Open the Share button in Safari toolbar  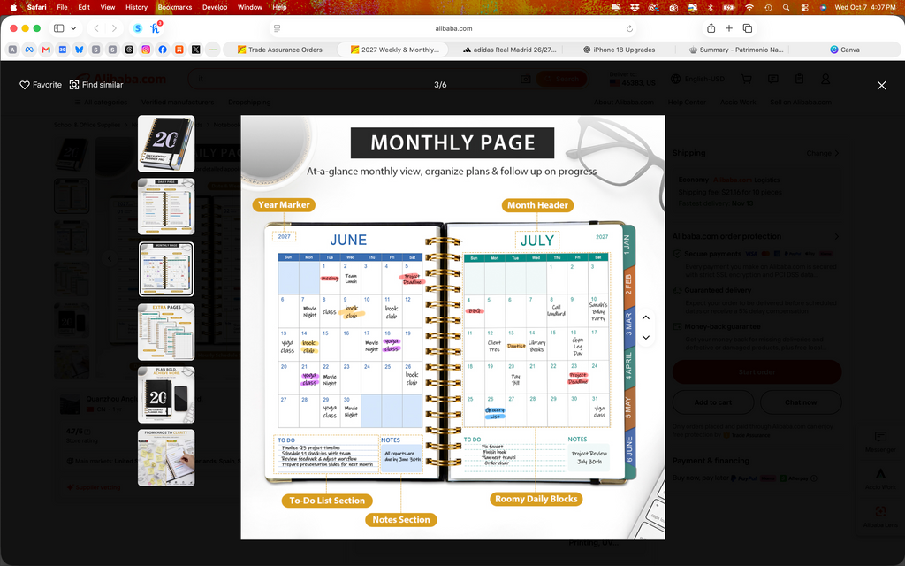(711, 28)
